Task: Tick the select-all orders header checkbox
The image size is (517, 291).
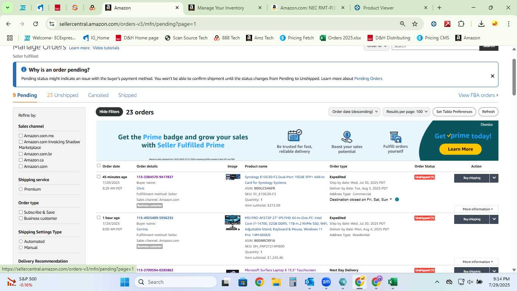Action: (99, 166)
